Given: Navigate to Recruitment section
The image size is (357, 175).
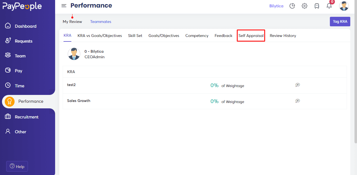Looking at the screenshot, I should click(27, 117).
